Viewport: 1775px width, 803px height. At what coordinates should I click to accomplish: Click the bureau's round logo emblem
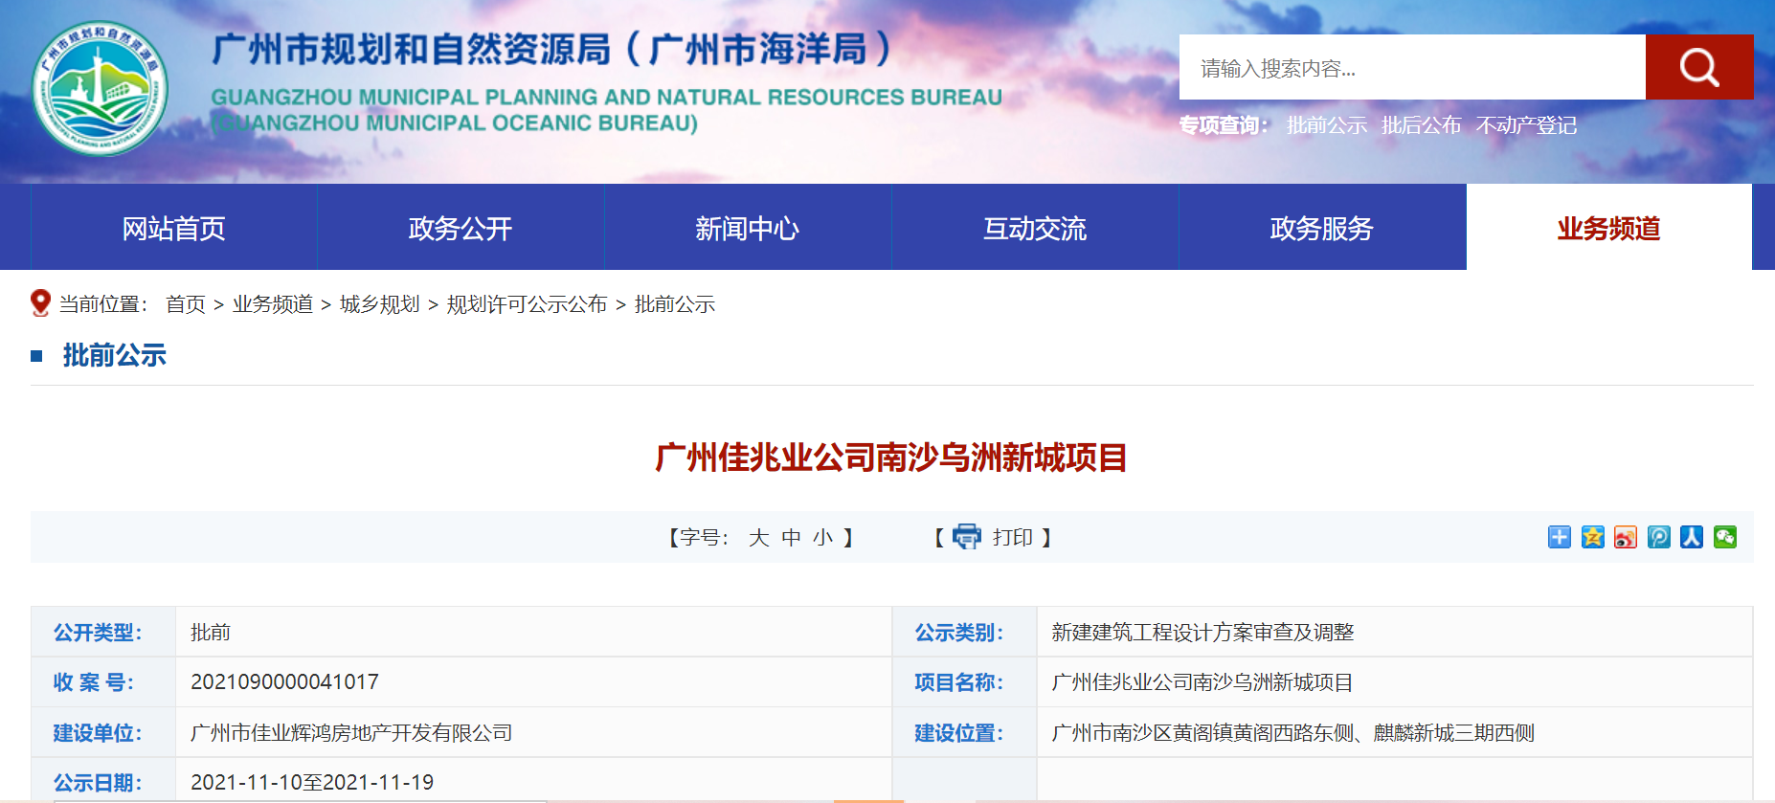[100, 88]
